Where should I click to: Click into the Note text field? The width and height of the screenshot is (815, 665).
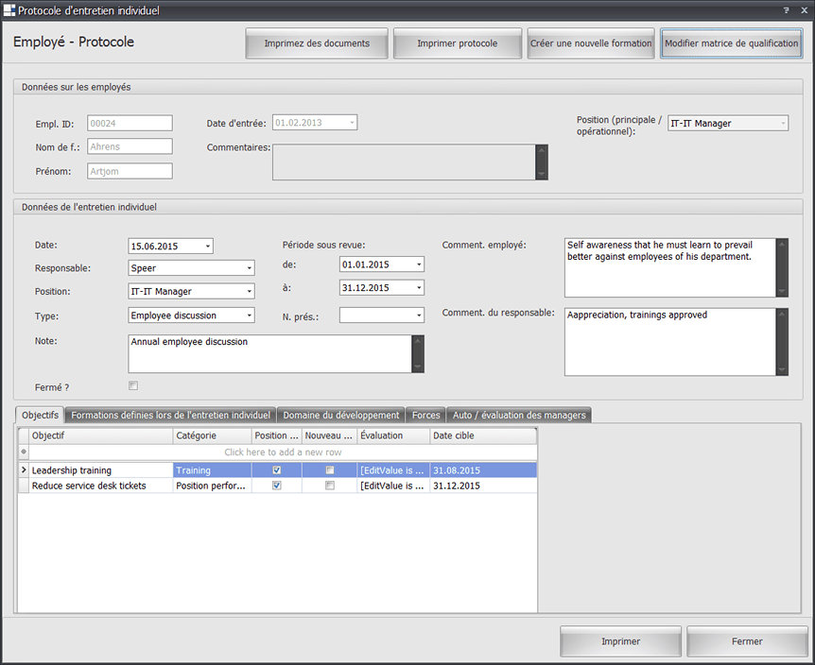269,353
